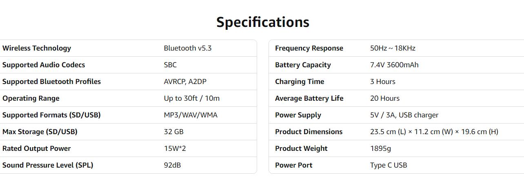
Task: Select the 1895g product weight value
Action: (x=380, y=148)
